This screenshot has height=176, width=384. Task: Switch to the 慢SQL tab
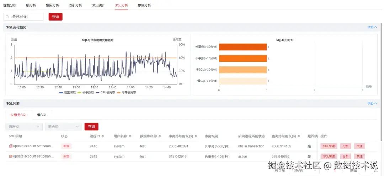pyautogui.click(x=42, y=115)
